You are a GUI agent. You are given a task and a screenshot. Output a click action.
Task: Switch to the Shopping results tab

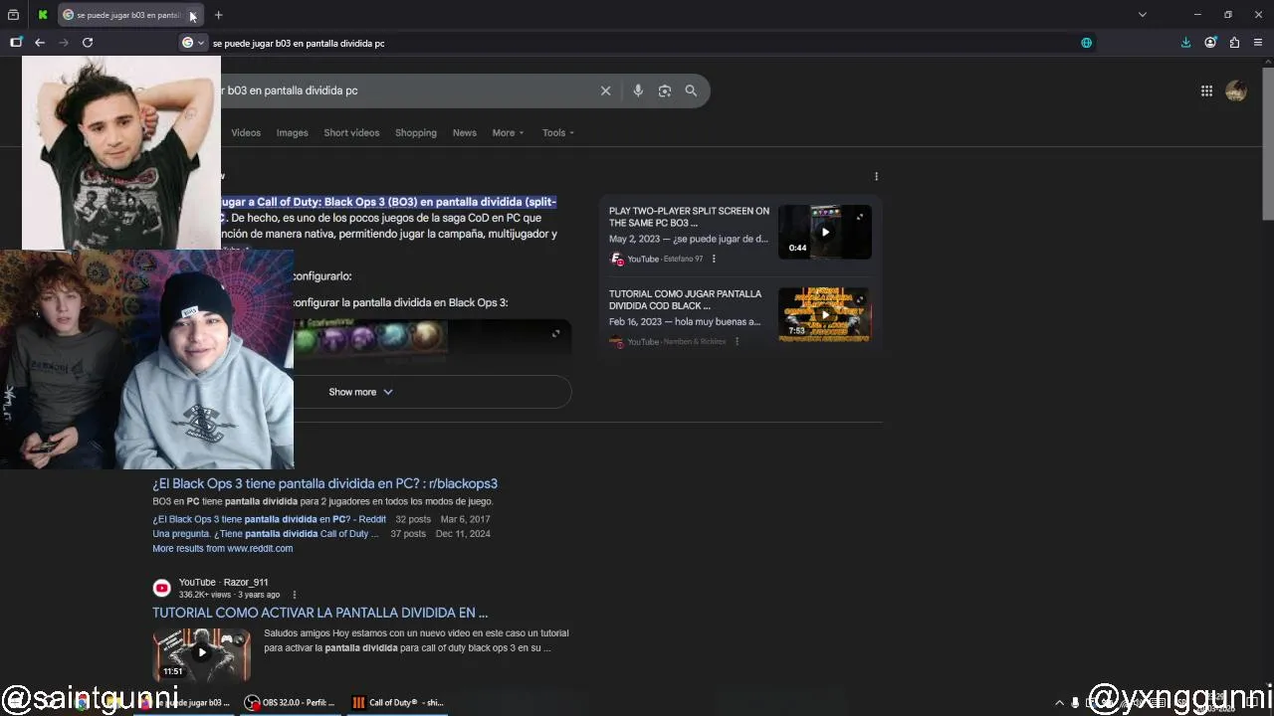coord(415,132)
